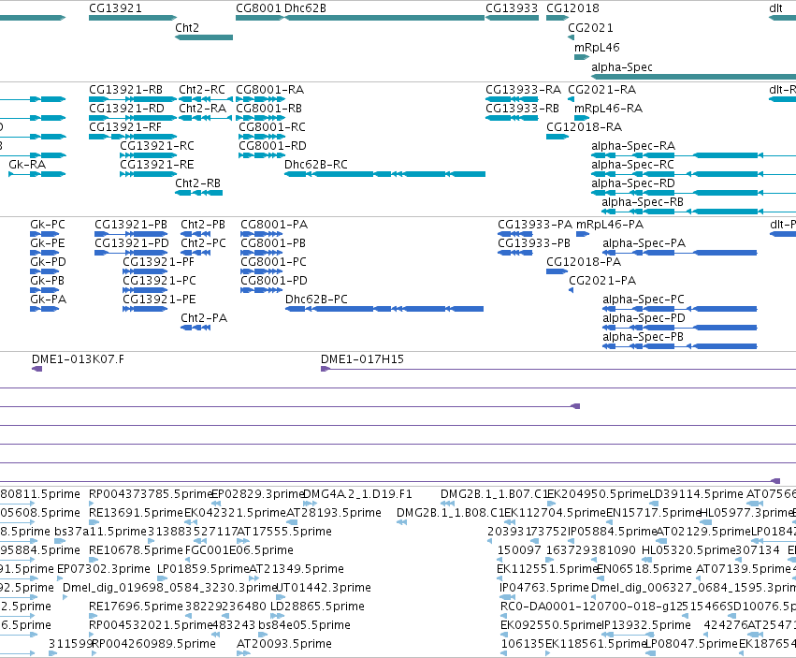Select the CG13921 gene bar
Image resolution: width=796 pixels, height=658 pixels.
[x=133, y=18]
